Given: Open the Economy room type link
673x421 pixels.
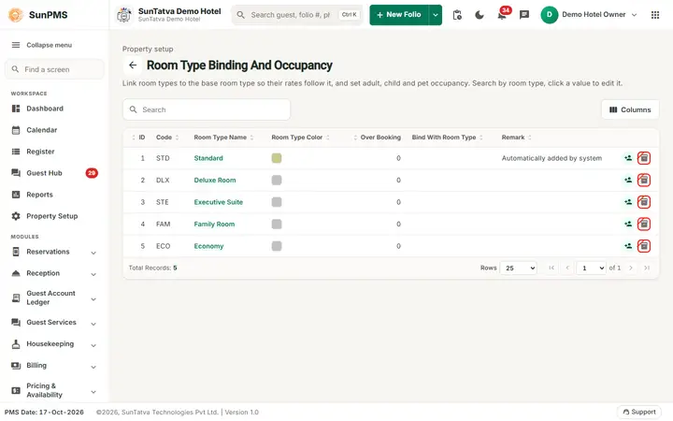Looking at the screenshot, I should pyautogui.click(x=208, y=246).
